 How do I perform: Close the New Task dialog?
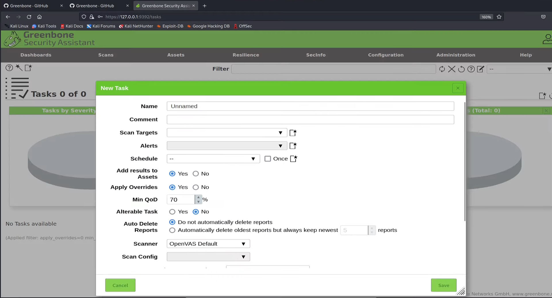click(x=458, y=88)
